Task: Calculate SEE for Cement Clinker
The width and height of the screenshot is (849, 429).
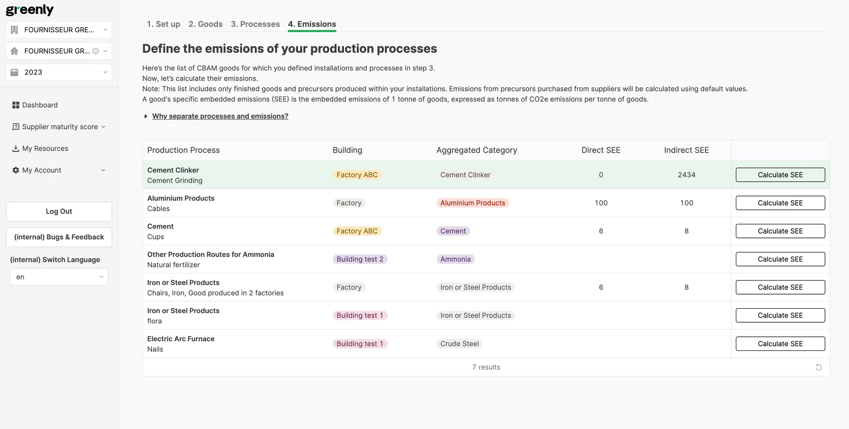Action: pyautogui.click(x=780, y=175)
